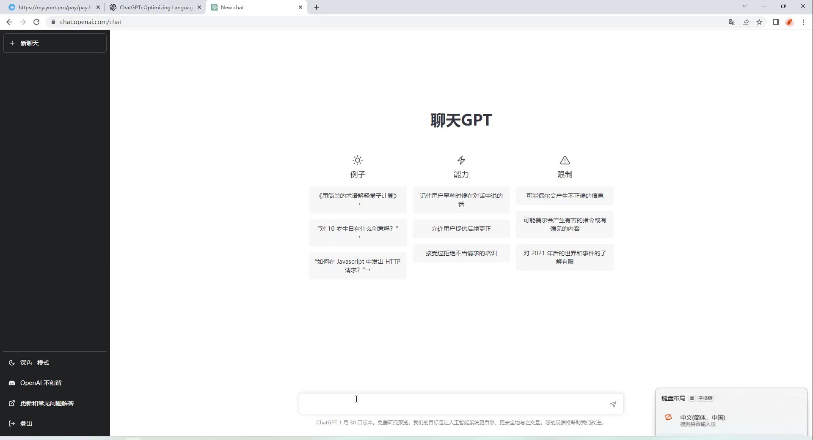This screenshot has height=440, width=813.
Task: Expand the tab search dropdown arrow
Action: (x=744, y=6)
